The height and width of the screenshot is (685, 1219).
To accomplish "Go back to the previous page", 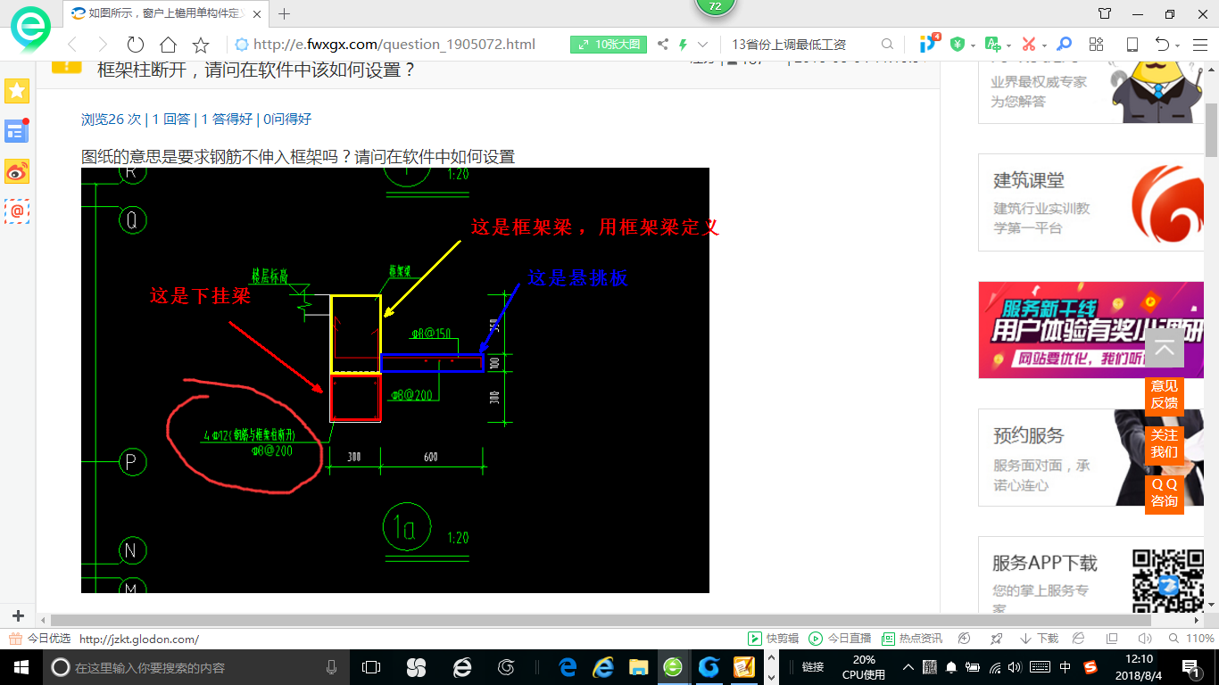I will click(x=72, y=45).
